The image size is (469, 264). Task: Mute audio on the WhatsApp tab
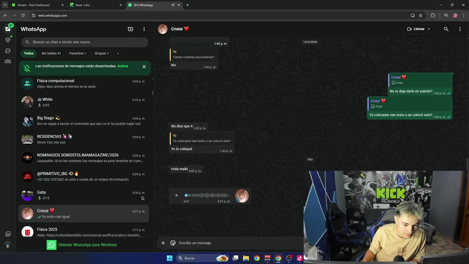pyautogui.click(x=173, y=5)
